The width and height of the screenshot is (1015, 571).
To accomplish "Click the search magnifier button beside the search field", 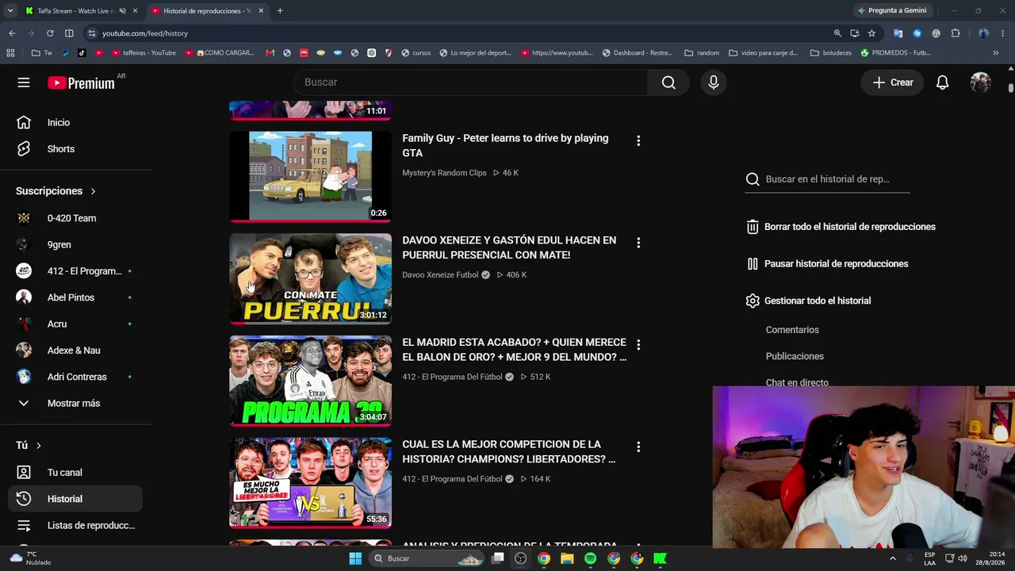I will pyautogui.click(x=668, y=82).
